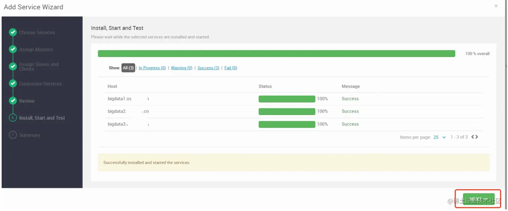Click step 7 Summary circle icon
The image size is (508, 211).
click(x=13, y=135)
